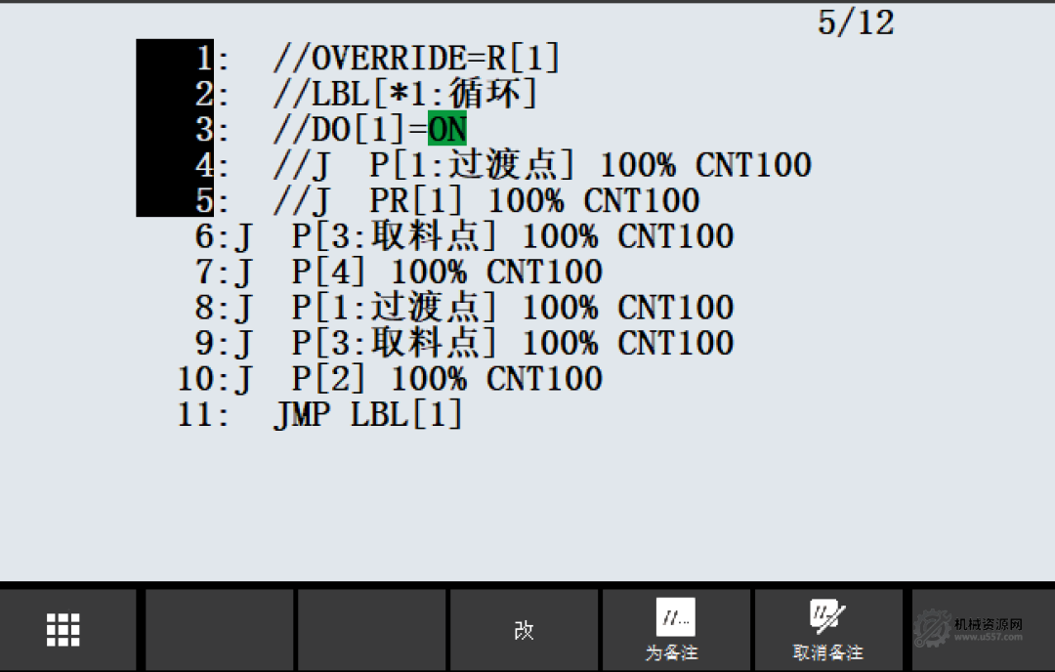Viewport: 1055px width, 672px height.
Task: Select P[3:取料点] on line 9
Action: point(396,343)
